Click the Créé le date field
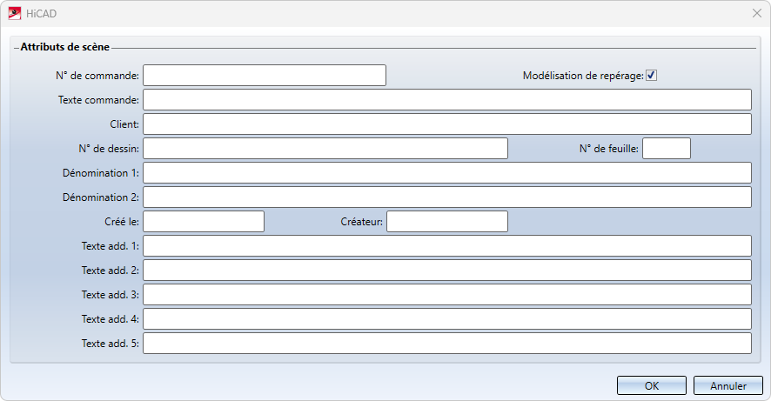This screenshot has width=771, height=401. click(204, 221)
